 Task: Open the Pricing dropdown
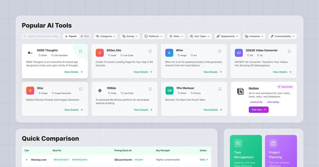click(130, 36)
